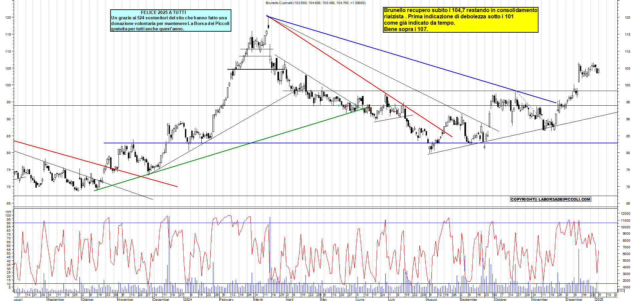631x301 pixels.
Task: Click the 3000 value on volume axis
Action: click(626, 274)
